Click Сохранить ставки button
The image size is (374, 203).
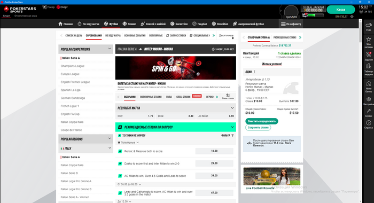pyautogui.click(x=258, y=128)
